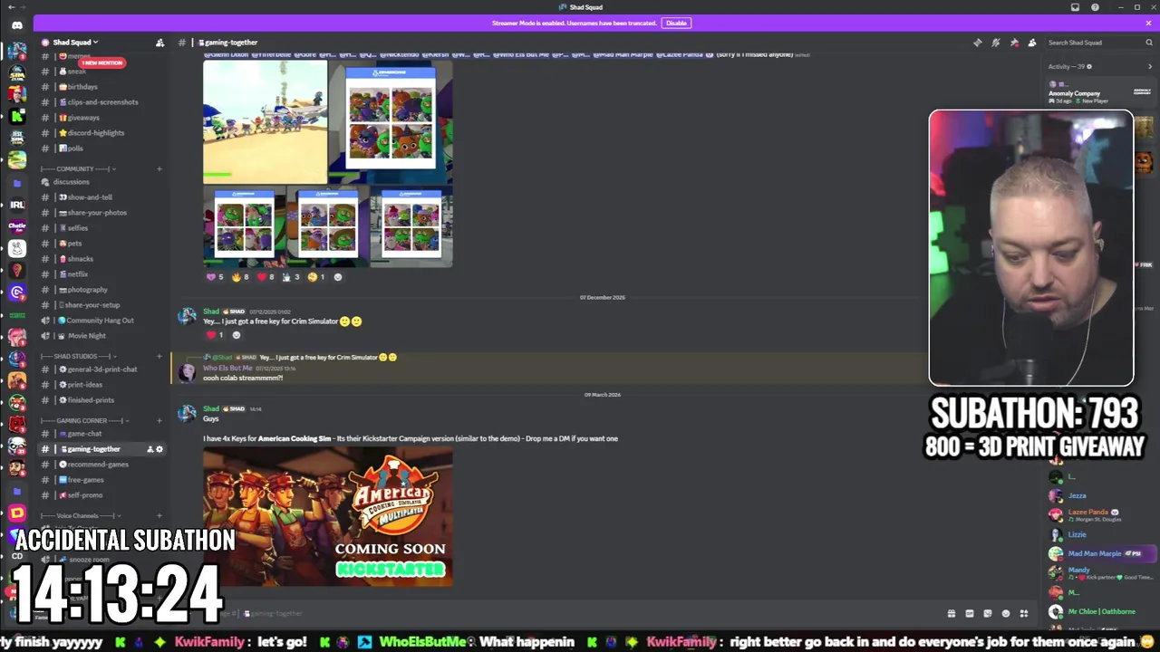Open share-your-photos channel
The image size is (1160, 652).
[102, 213]
